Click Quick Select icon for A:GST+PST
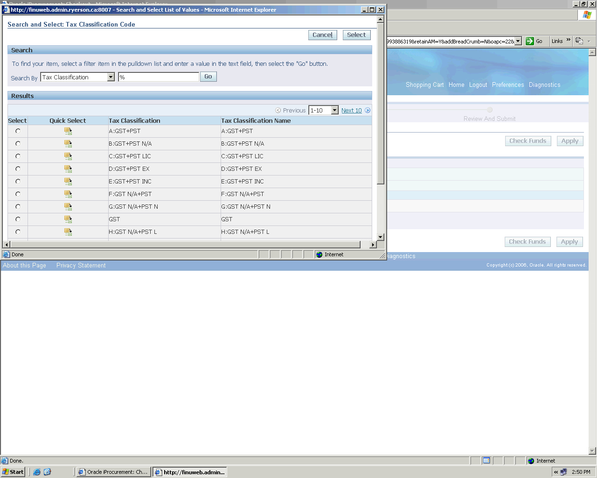 pos(68,131)
